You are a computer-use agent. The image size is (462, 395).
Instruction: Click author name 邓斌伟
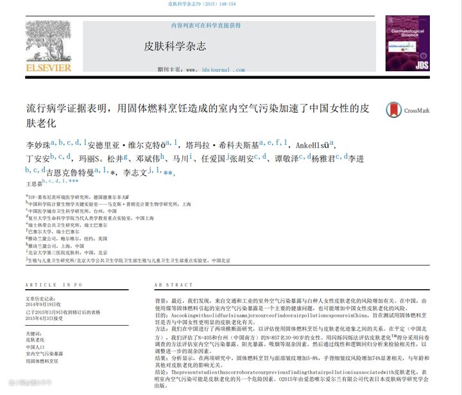pyautogui.click(x=148, y=158)
